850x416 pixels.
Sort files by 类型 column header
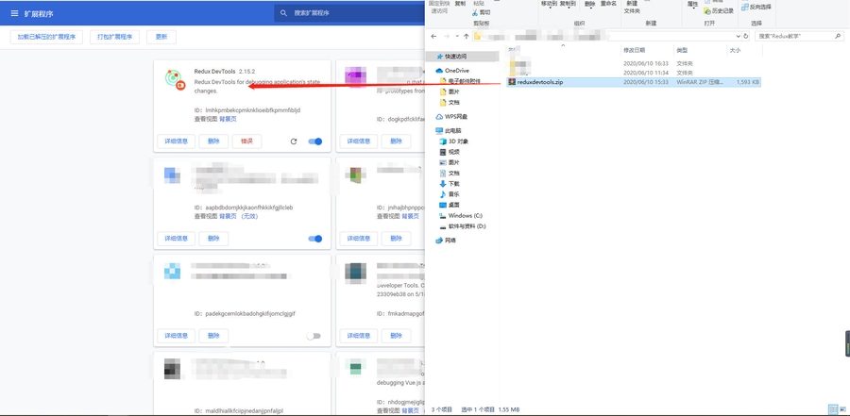pos(682,50)
